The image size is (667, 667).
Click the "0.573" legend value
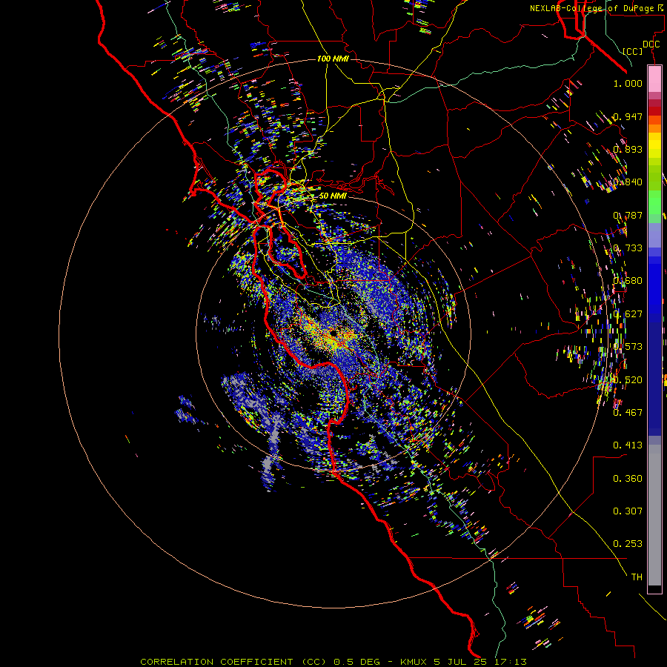click(x=628, y=347)
